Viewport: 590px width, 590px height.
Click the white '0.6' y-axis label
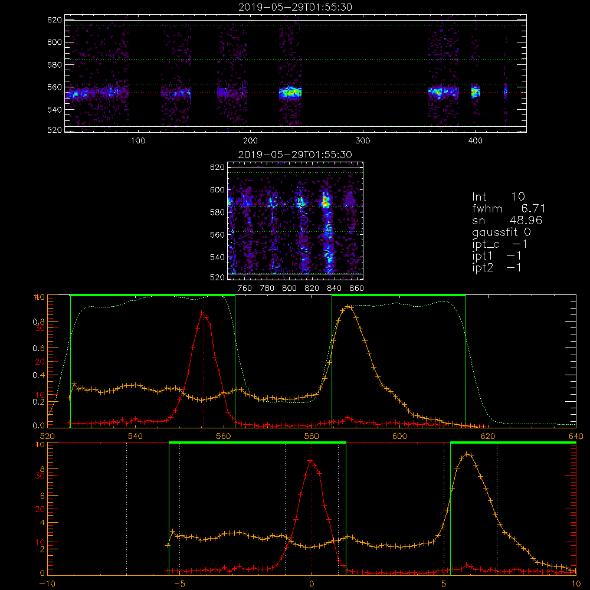(38, 349)
